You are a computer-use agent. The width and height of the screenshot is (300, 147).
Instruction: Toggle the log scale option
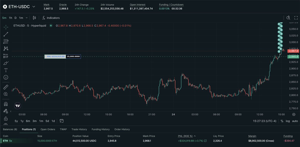click(x=288, y=121)
